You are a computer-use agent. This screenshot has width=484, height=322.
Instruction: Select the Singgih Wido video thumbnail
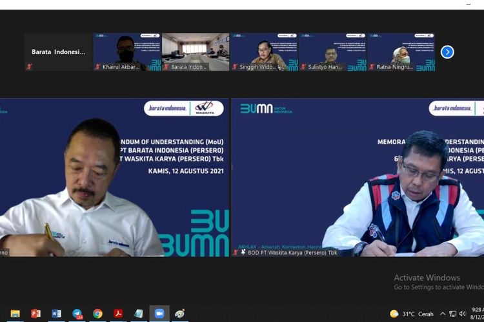coord(264,52)
